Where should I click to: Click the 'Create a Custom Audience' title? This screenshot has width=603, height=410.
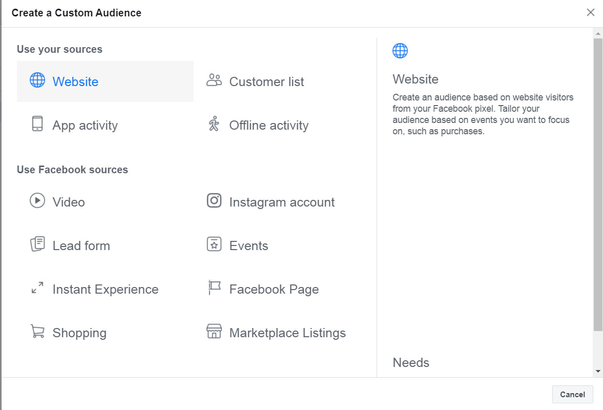[x=76, y=13]
